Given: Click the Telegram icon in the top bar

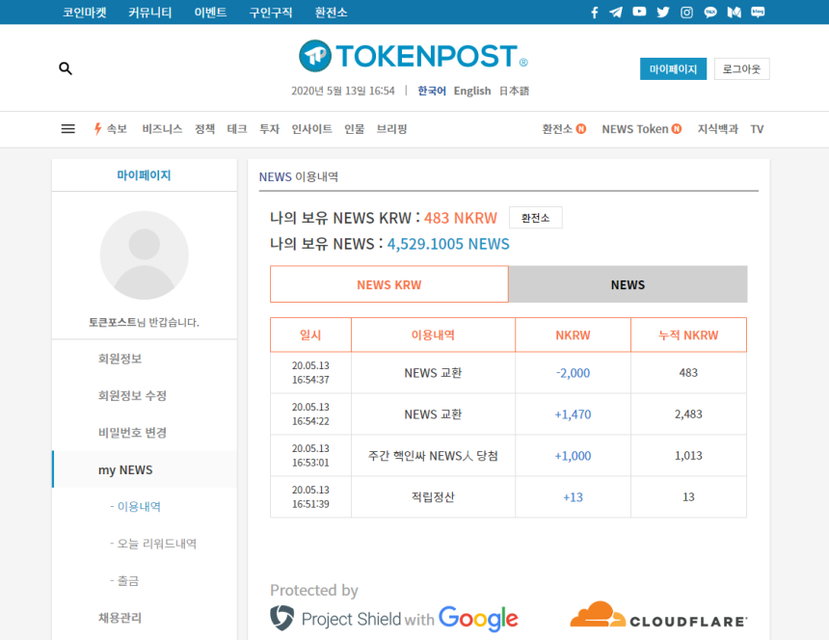Looking at the screenshot, I should coord(616,12).
